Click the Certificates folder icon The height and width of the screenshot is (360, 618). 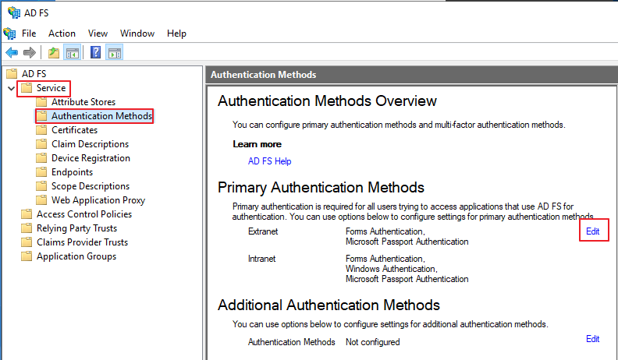tap(41, 130)
